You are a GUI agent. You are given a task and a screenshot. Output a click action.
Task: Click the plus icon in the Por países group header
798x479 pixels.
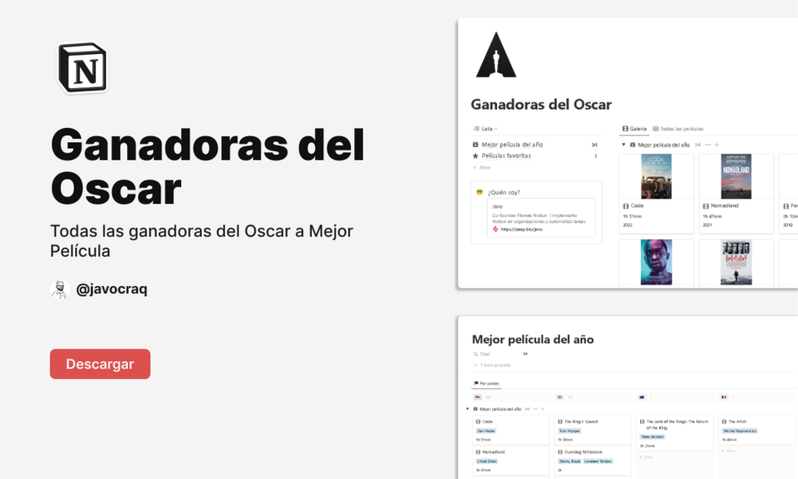pos(542,409)
